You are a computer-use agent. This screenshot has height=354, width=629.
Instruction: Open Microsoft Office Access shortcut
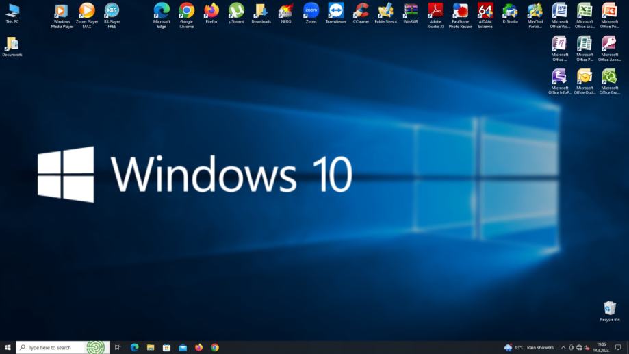609,49
